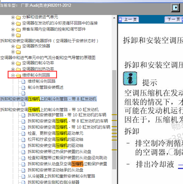Expand the 空调器的制冷功率 folder
Image resolution: width=183 pixels, height=184 pixels.
pyautogui.click(x=13, y=63)
